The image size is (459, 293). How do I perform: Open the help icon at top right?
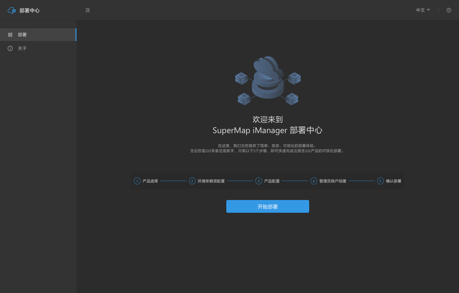click(448, 10)
